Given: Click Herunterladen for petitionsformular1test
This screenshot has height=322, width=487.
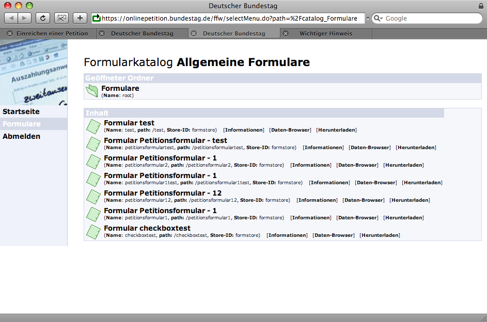Looking at the screenshot, I should click(x=422, y=183).
